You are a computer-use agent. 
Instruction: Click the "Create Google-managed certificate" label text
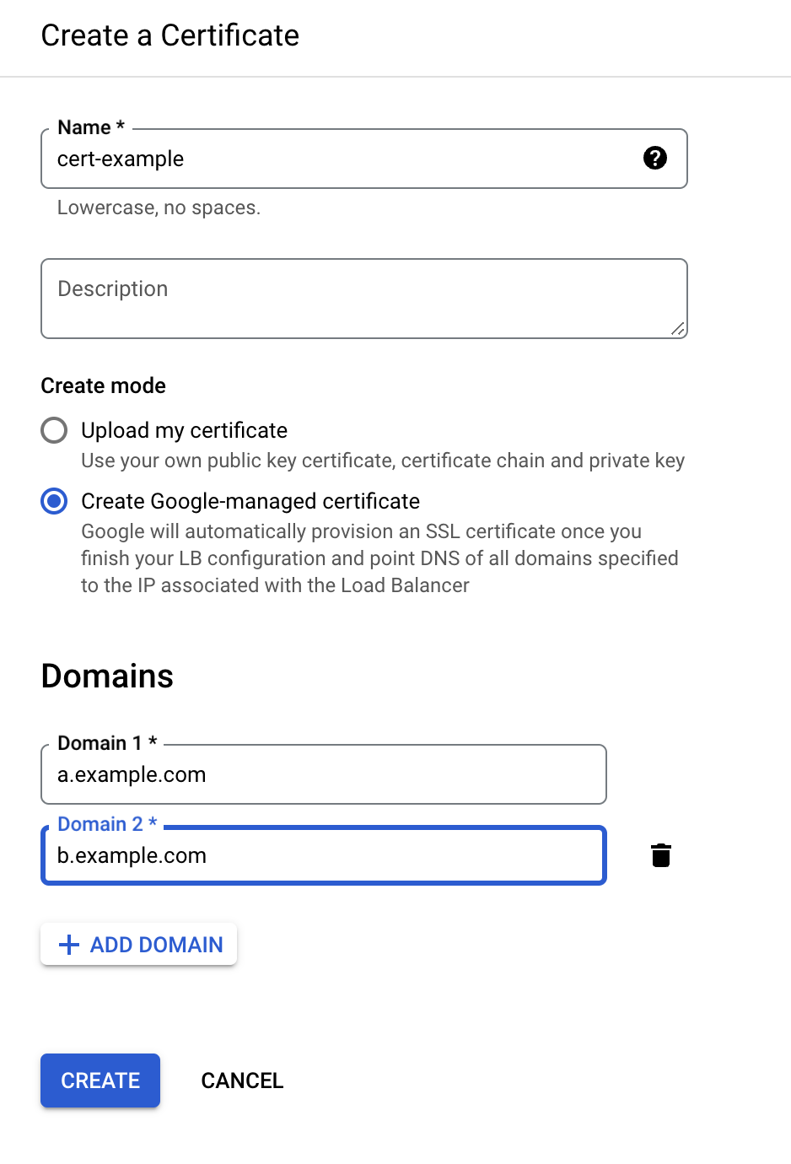250,501
